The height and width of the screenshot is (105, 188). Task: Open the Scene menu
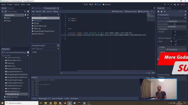[x=4, y=4]
